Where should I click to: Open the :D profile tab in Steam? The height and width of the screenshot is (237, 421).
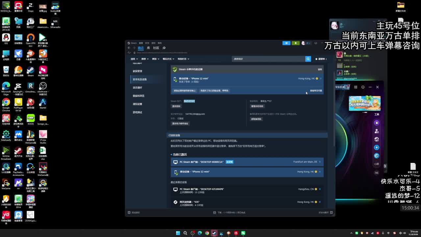point(164,48)
